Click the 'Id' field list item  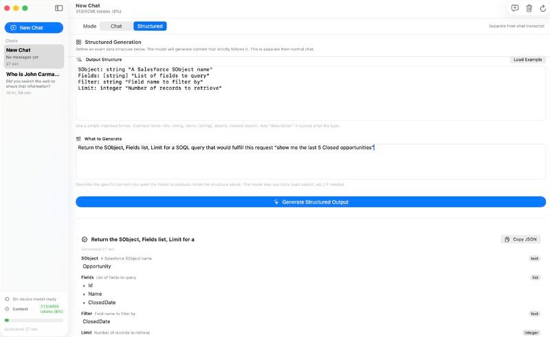click(91, 286)
